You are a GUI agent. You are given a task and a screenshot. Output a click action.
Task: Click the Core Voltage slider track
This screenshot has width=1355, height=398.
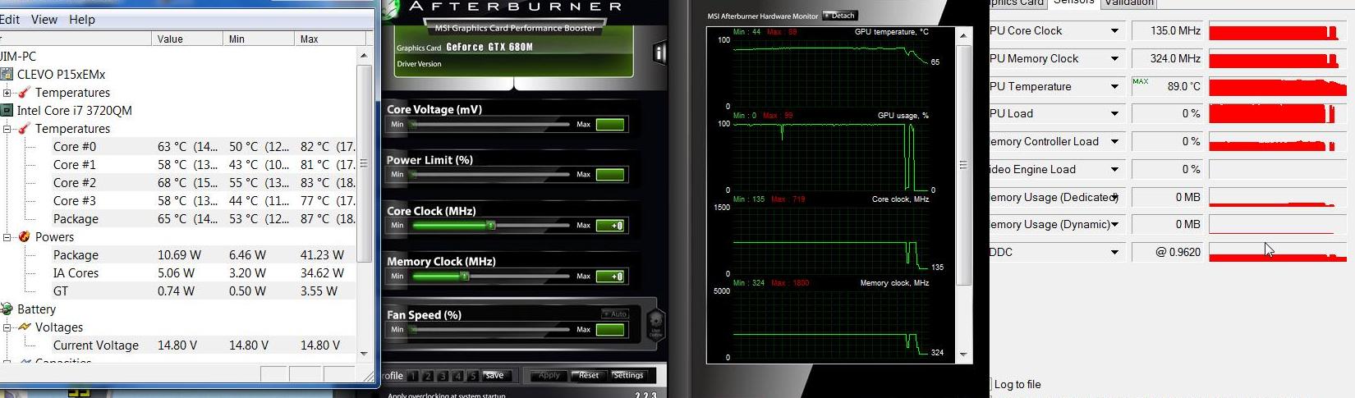tap(490, 125)
